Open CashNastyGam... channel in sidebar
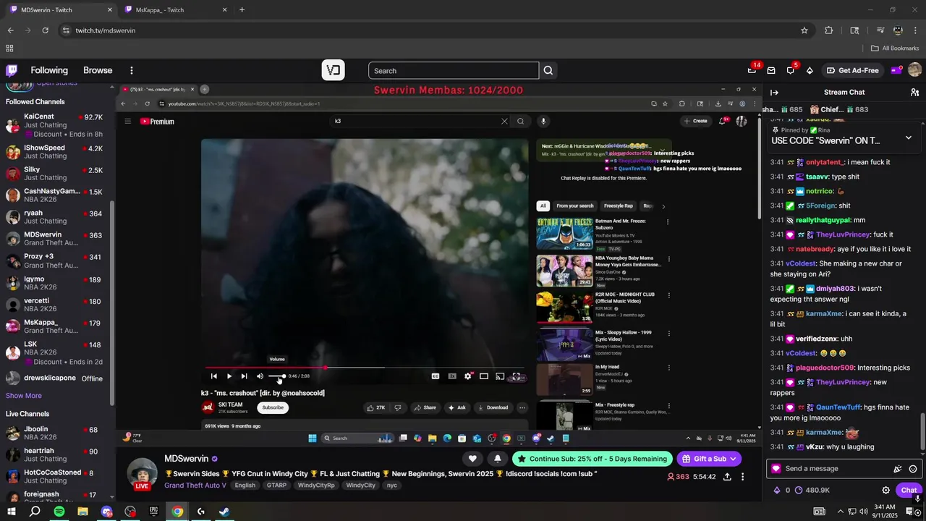926x521 pixels. [x=55, y=195]
